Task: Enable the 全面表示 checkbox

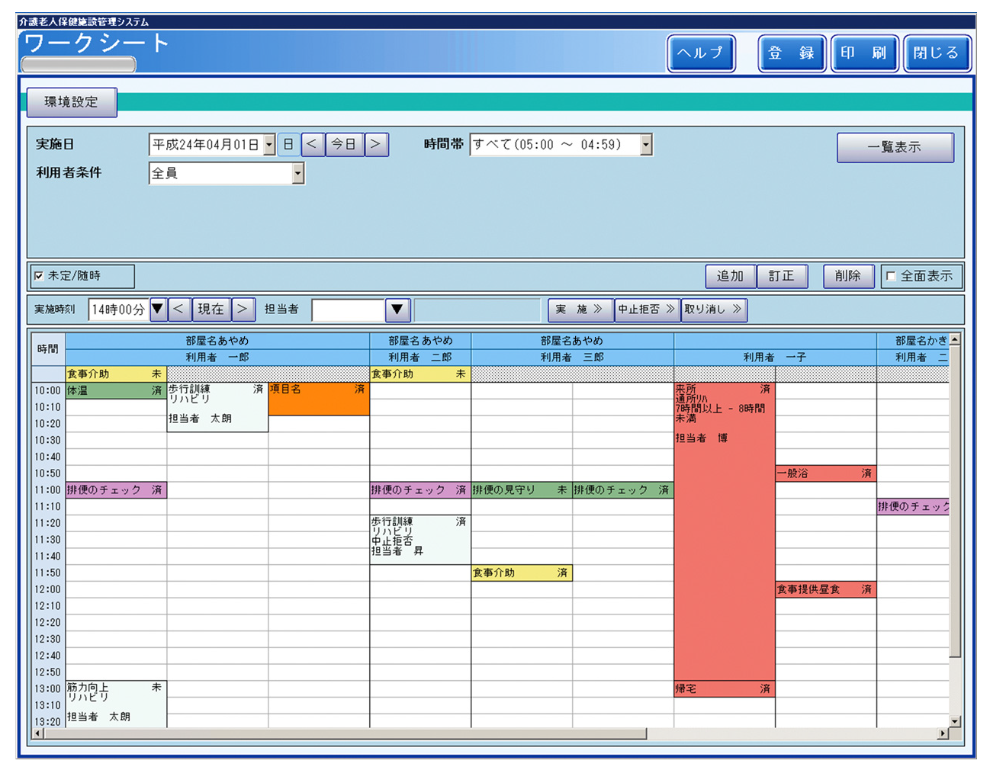Action: point(890,277)
